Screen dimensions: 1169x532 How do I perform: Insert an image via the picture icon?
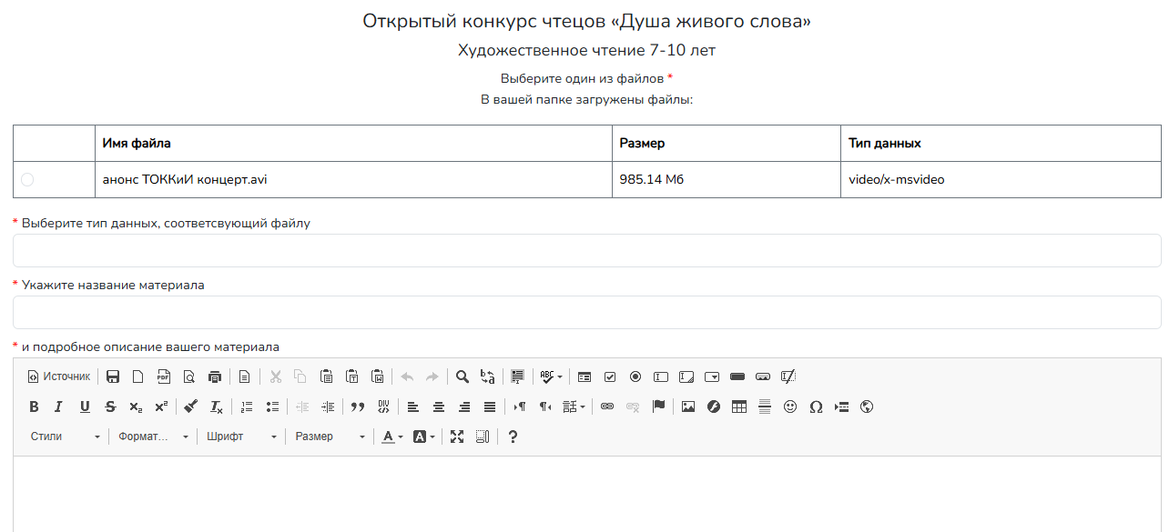688,407
